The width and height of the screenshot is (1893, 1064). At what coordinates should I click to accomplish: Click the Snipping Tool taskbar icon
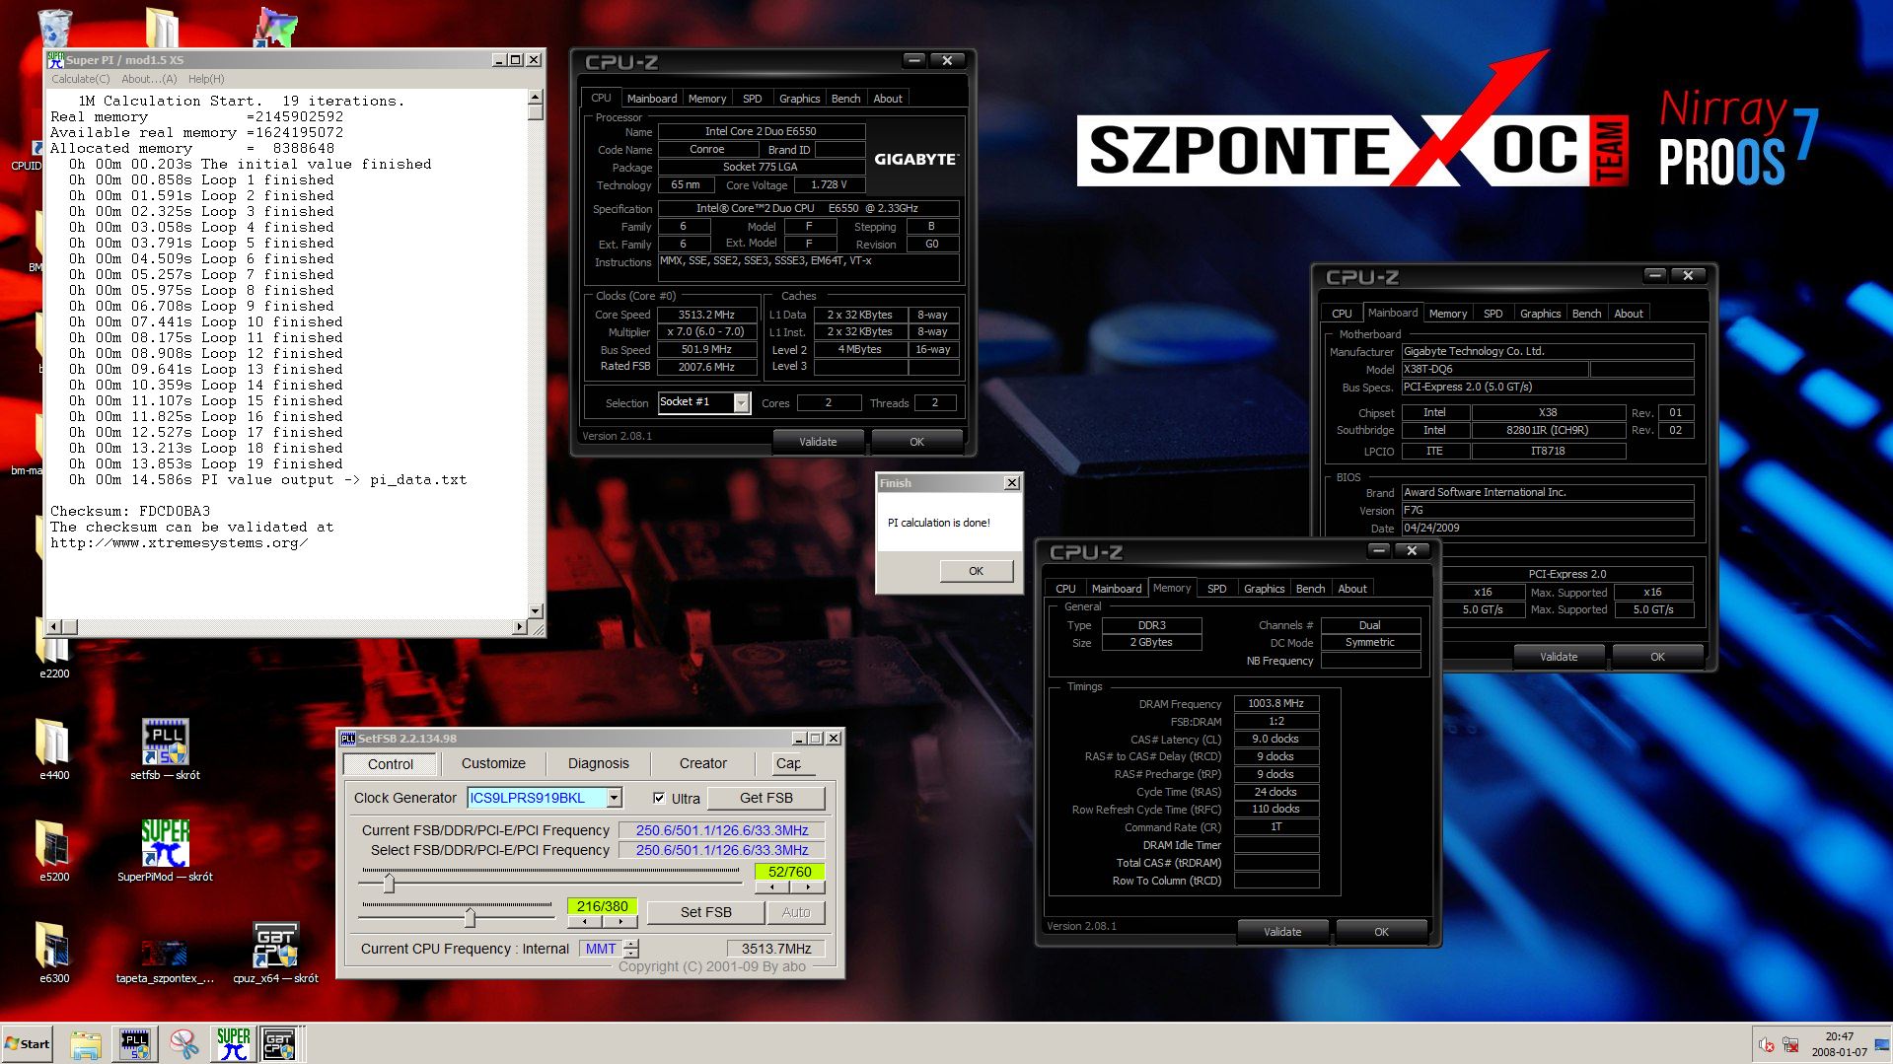pyautogui.click(x=183, y=1044)
